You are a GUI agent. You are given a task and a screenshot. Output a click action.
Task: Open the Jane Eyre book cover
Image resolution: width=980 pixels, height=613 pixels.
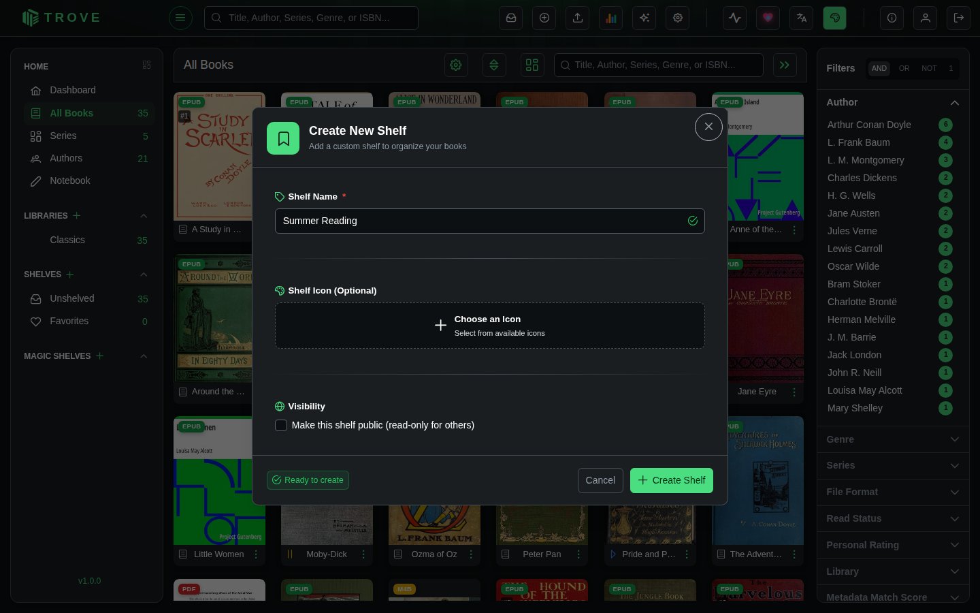coord(766,318)
